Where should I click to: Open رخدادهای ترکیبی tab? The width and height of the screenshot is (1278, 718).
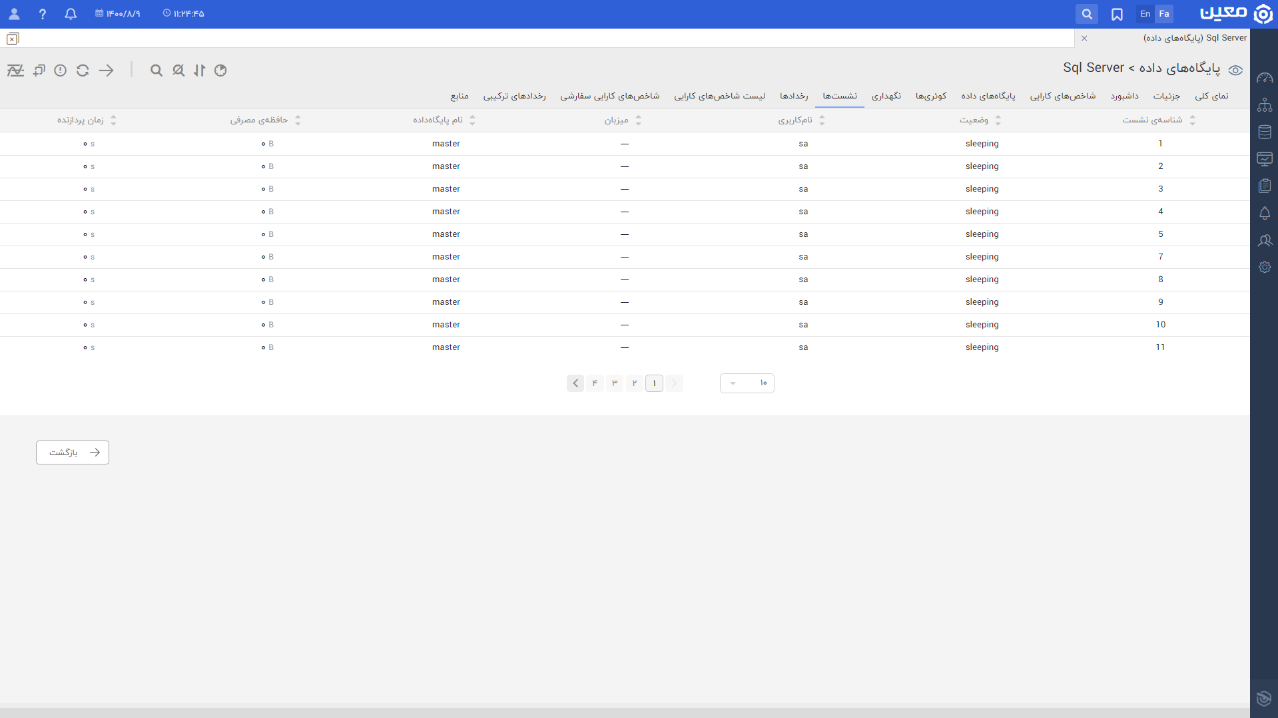pyautogui.click(x=515, y=96)
